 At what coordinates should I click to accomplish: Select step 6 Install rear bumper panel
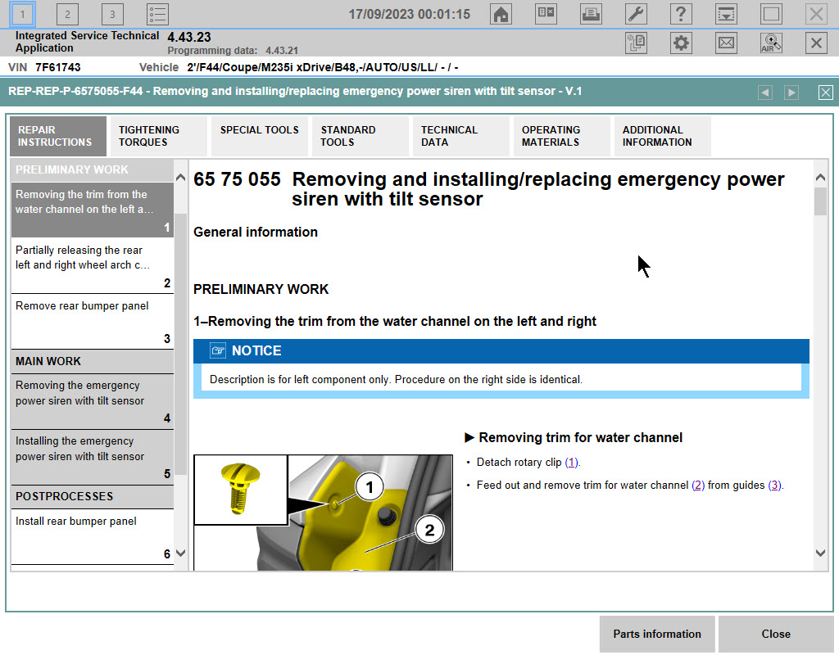pos(92,536)
